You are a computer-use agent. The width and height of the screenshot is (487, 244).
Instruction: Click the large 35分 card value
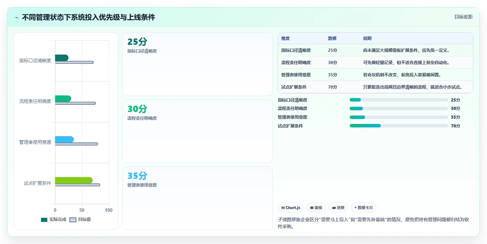click(137, 176)
